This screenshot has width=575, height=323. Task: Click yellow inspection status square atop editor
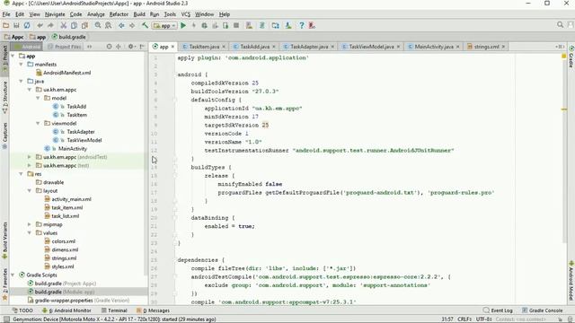(564, 56)
